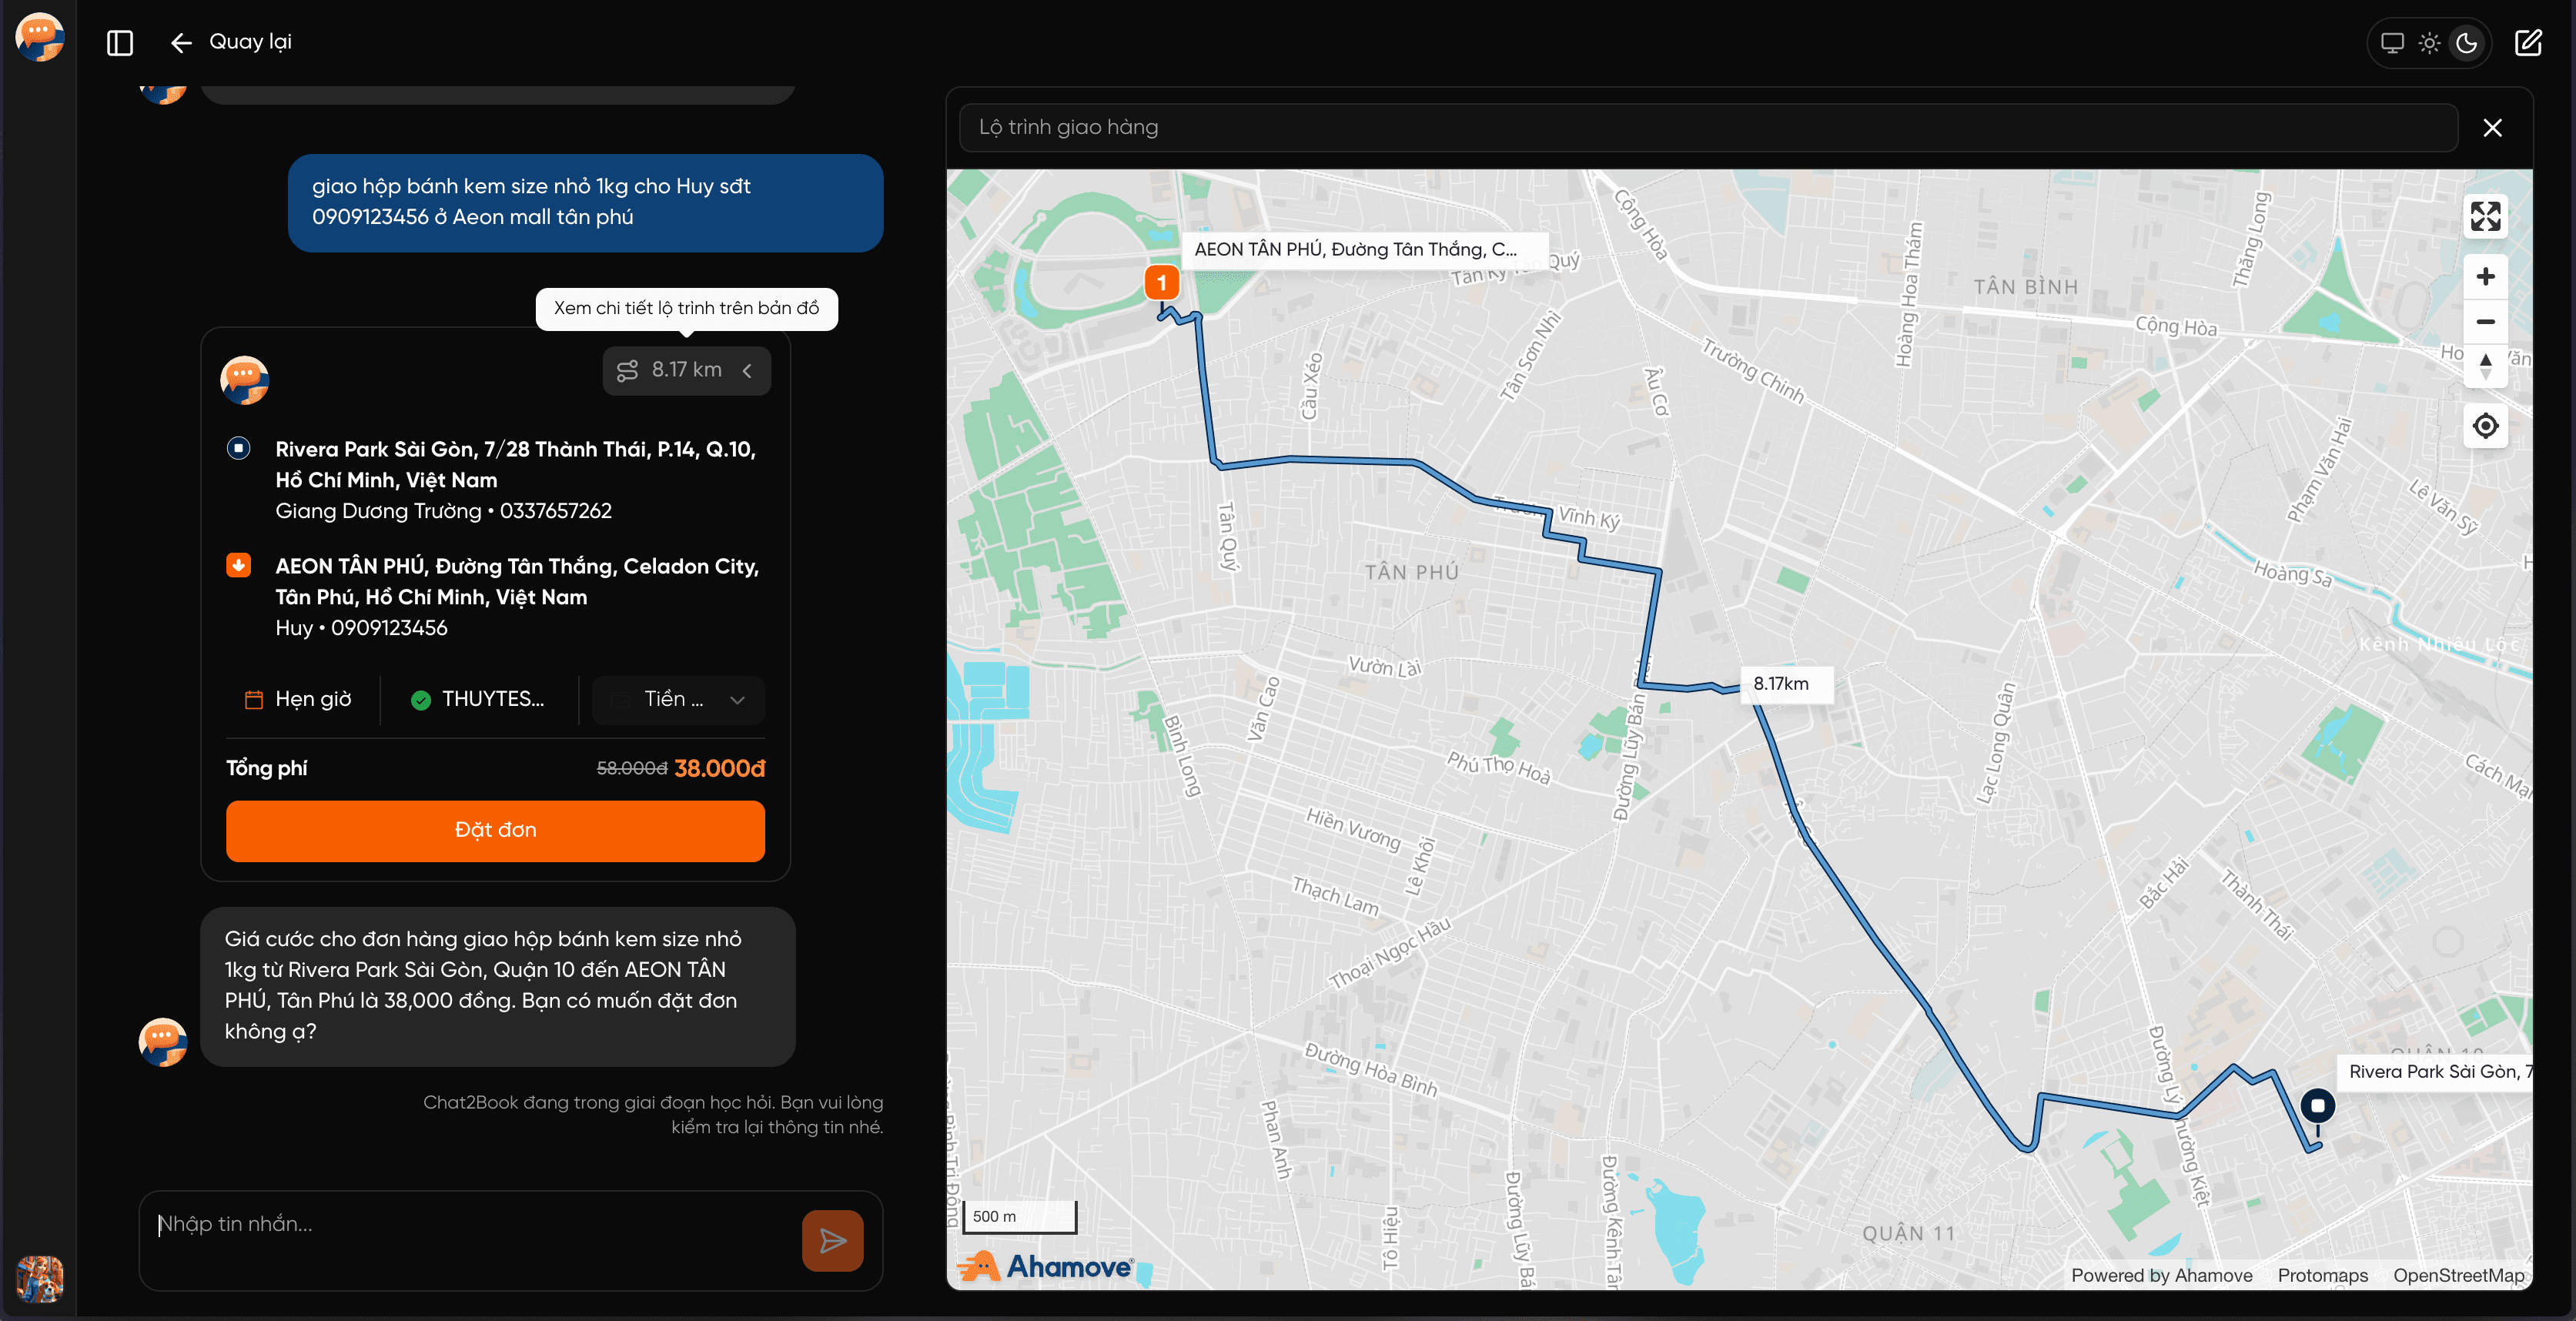Enter fullscreen map view
2576x1321 pixels.
[2485, 216]
